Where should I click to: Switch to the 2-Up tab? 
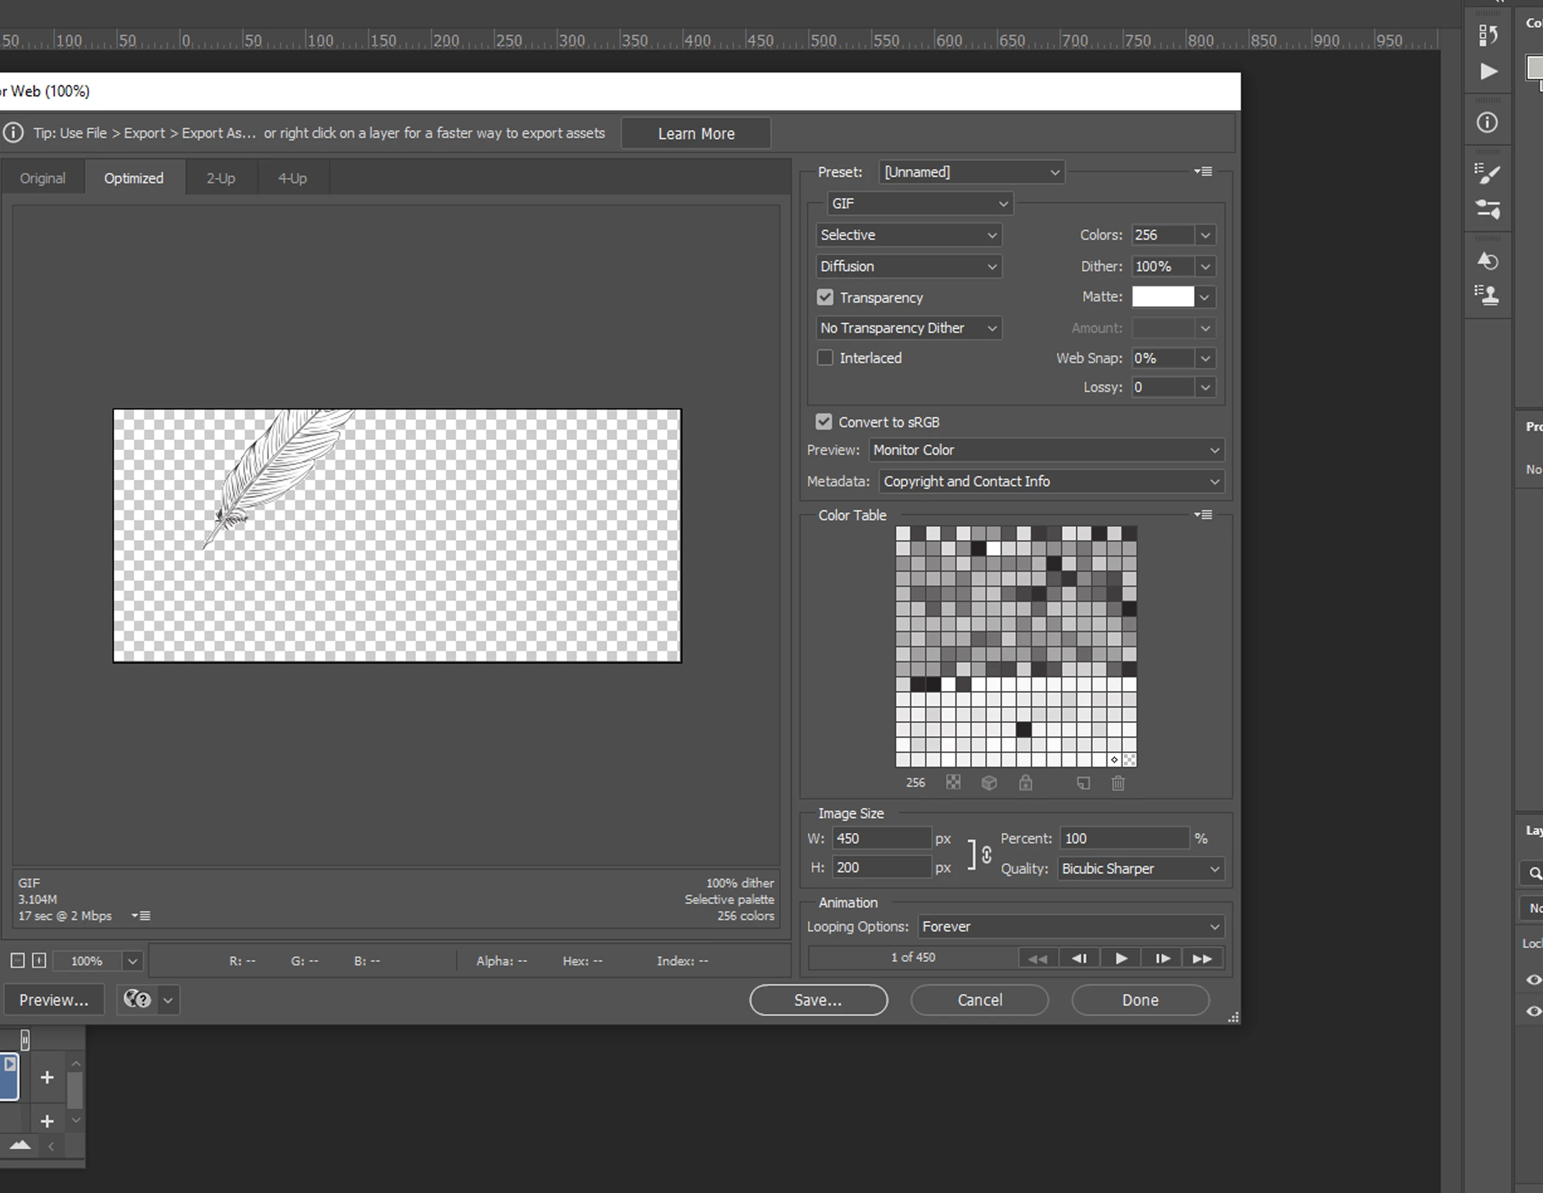[220, 178]
